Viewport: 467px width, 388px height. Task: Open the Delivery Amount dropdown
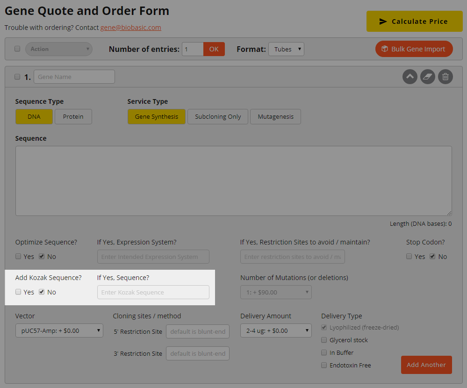coord(276,331)
